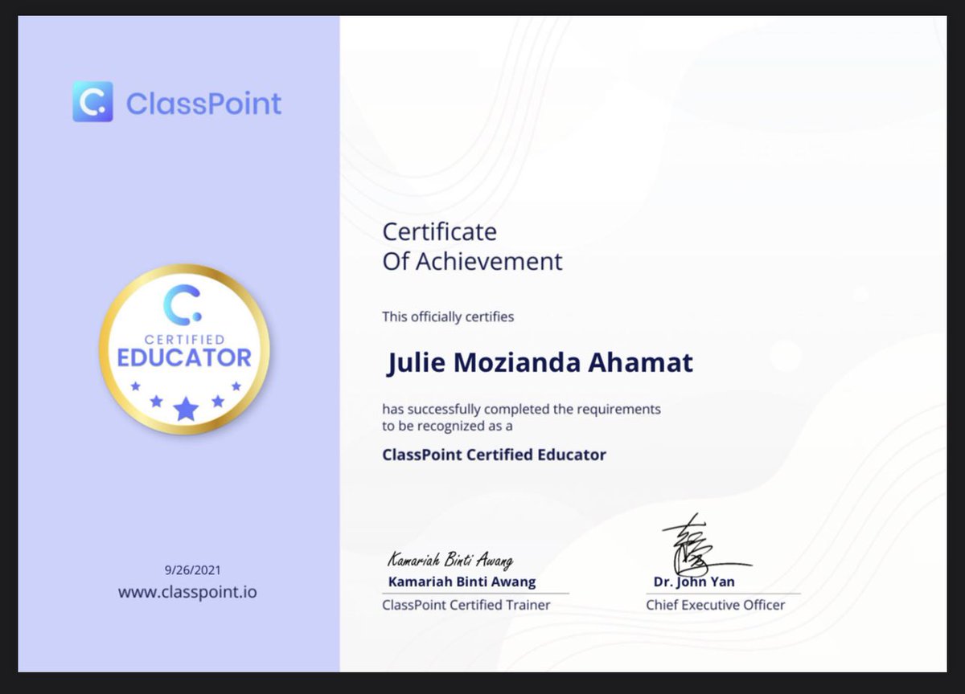Viewport: 965px width, 694px height.
Task: Click the "ClassPoint Certified Educator" bold title
Action: [x=494, y=455]
